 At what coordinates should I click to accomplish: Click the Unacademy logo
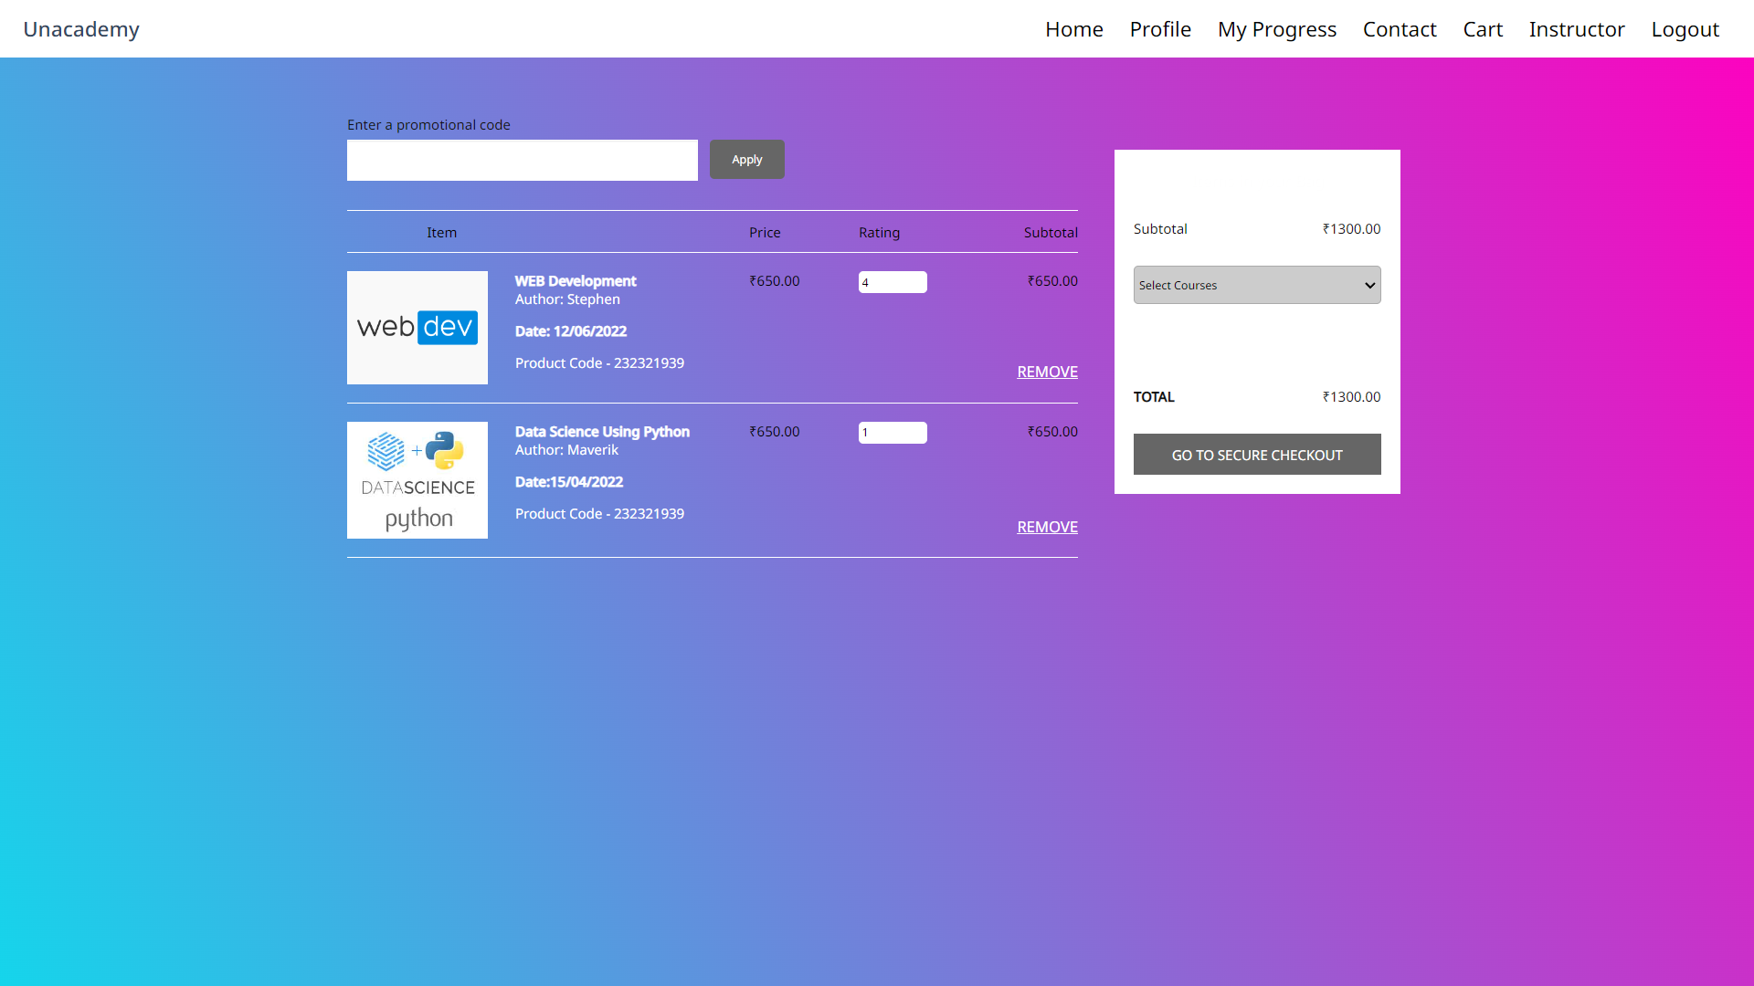point(81,28)
